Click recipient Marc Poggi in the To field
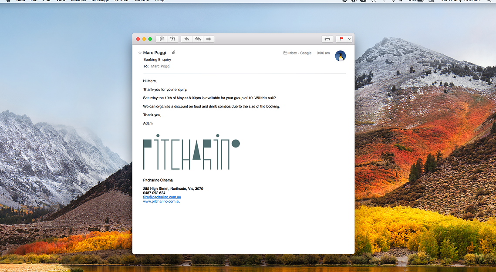 (161, 66)
